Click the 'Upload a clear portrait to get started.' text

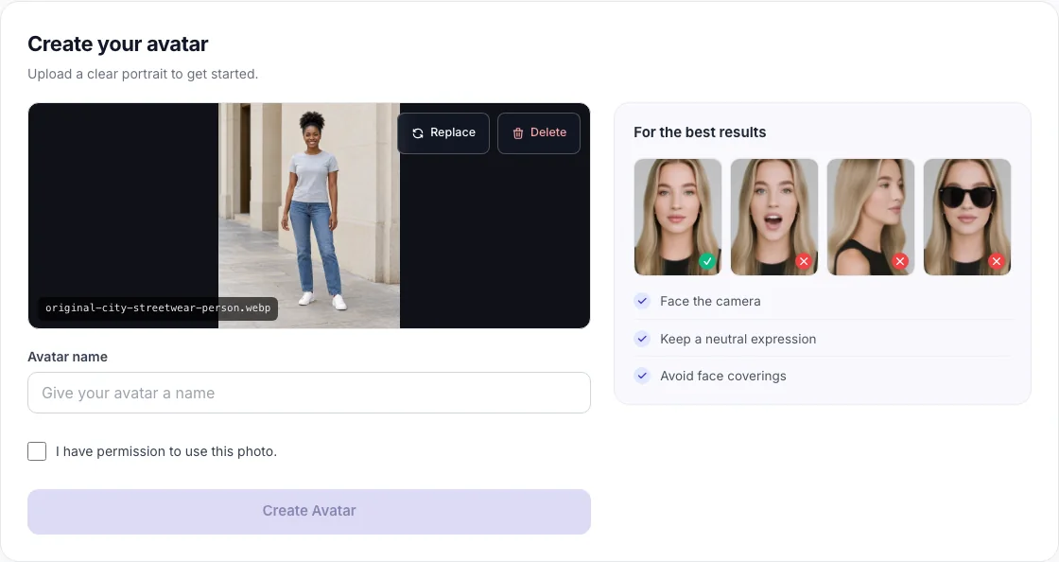tap(143, 75)
